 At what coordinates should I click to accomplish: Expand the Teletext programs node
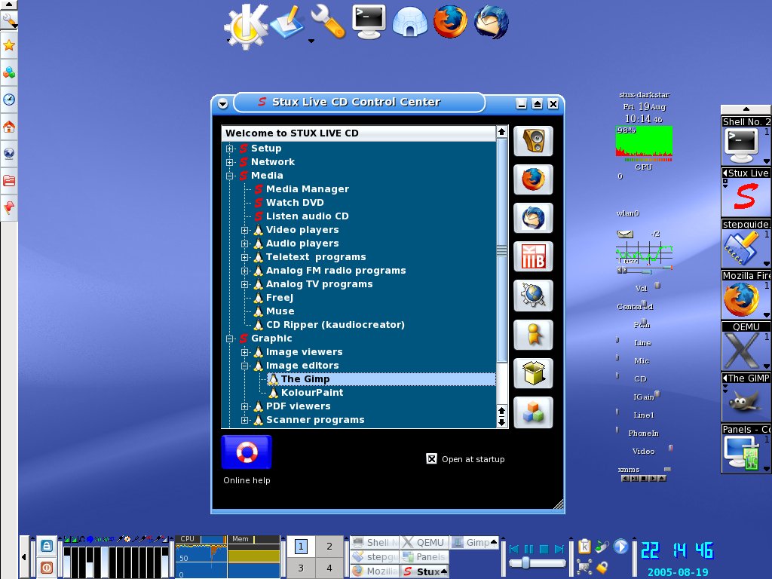[245, 257]
